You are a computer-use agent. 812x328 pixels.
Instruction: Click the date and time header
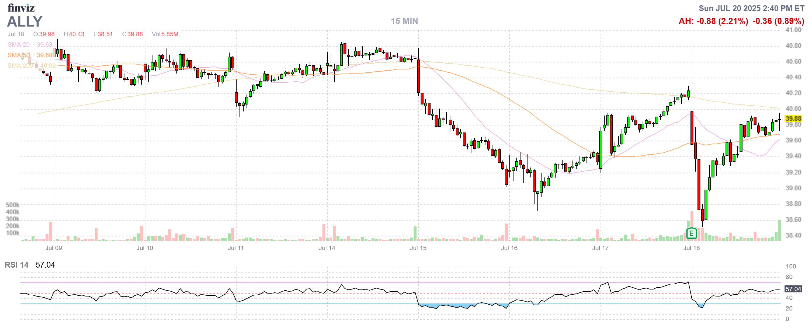tap(751, 8)
